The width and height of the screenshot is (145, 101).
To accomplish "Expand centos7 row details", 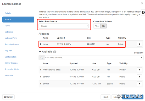I will point(41,77).
